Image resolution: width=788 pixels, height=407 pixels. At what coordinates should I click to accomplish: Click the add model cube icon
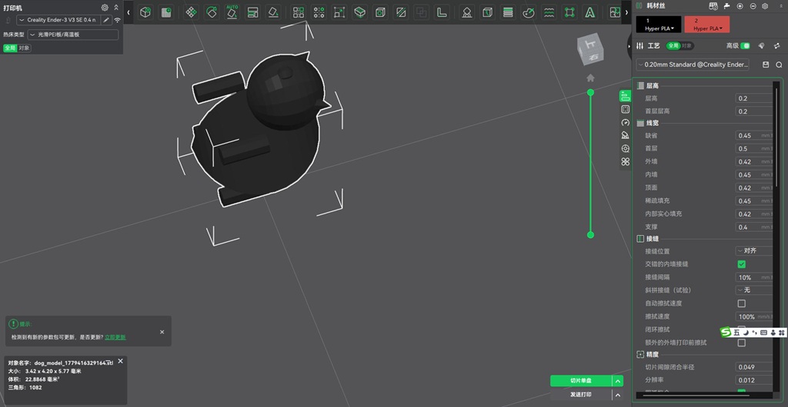click(x=145, y=12)
